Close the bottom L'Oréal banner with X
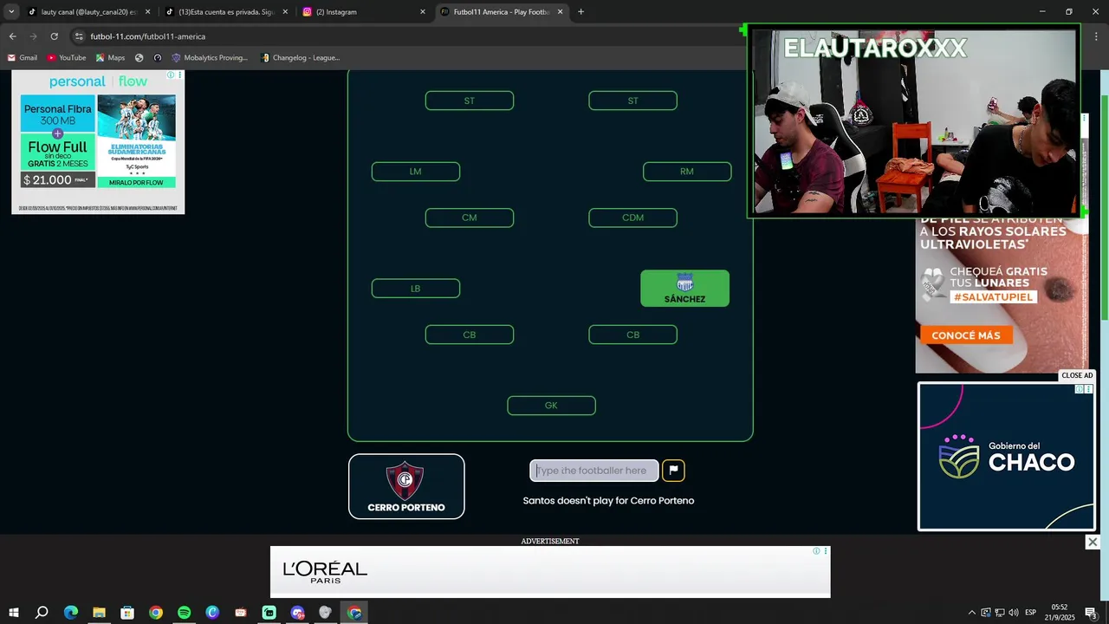This screenshot has width=1109, height=624. (1093, 542)
